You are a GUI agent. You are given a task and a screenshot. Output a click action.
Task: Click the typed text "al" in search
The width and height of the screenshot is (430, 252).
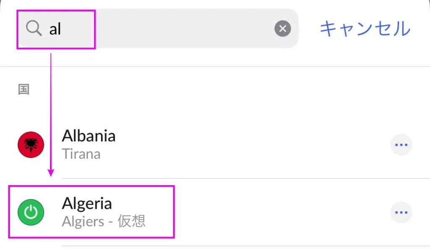tap(55, 29)
